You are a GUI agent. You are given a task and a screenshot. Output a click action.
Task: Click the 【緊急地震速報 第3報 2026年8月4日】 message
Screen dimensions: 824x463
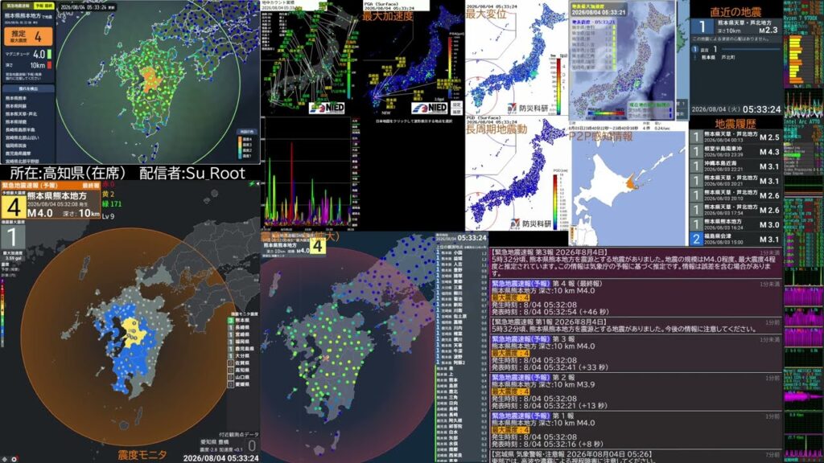pos(636,263)
